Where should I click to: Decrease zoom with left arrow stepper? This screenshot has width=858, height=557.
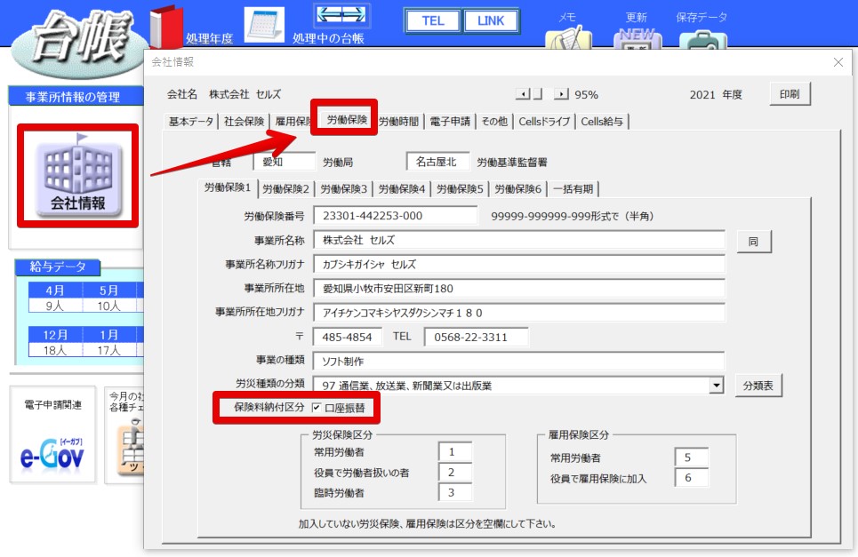pos(523,94)
